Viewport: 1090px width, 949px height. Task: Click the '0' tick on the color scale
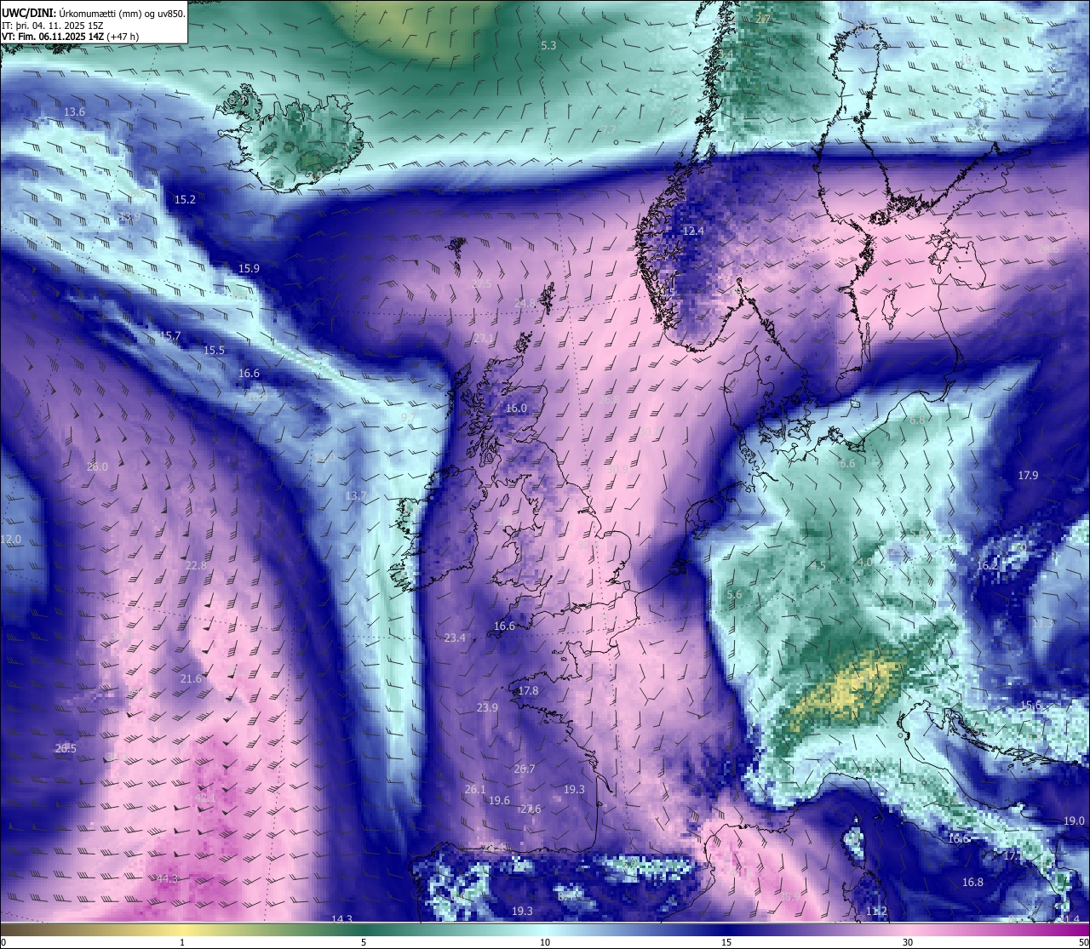click(x=3, y=942)
